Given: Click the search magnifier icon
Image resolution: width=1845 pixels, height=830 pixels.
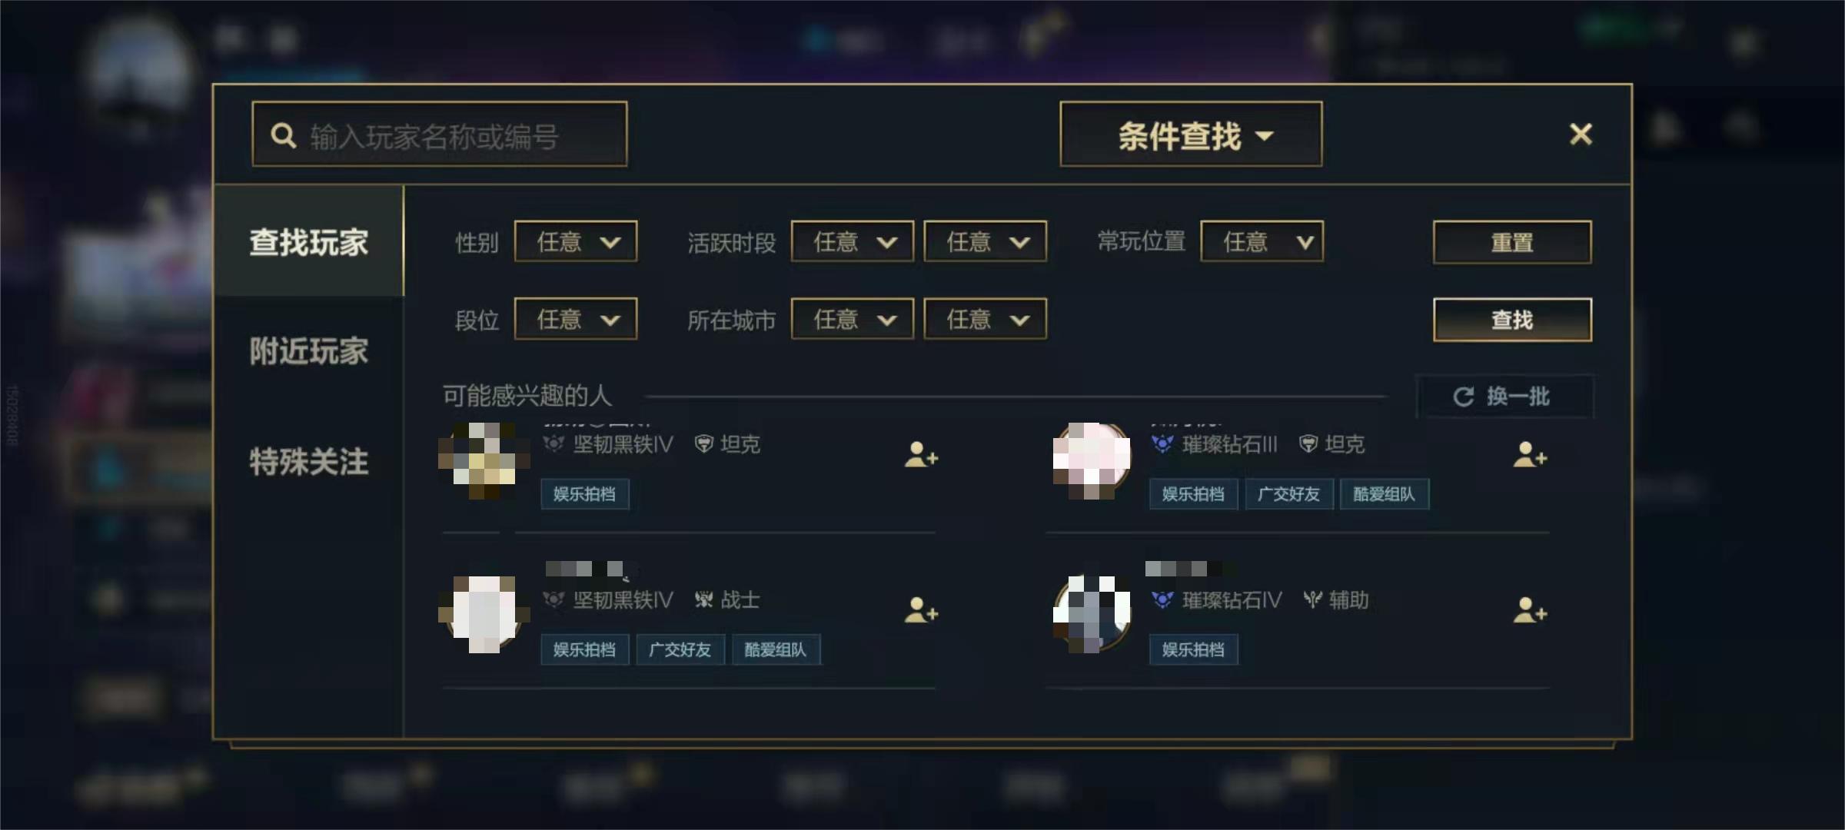Looking at the screenshot, I should coord(283,136).
